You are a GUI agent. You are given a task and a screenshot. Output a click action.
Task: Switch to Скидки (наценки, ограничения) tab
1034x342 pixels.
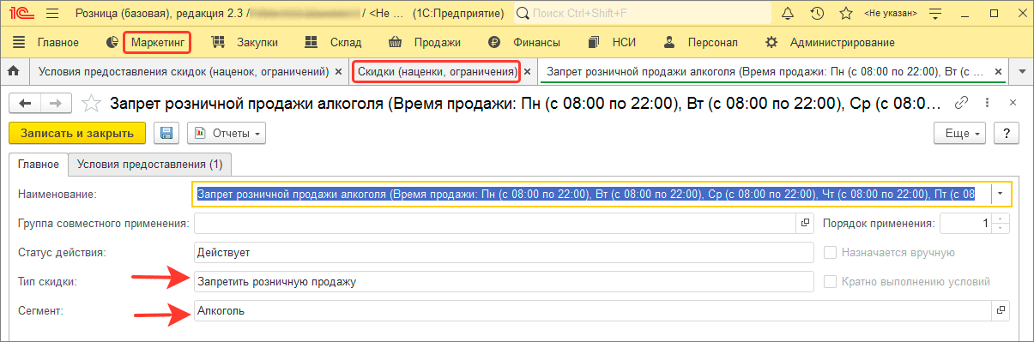[x=437, y=71]
